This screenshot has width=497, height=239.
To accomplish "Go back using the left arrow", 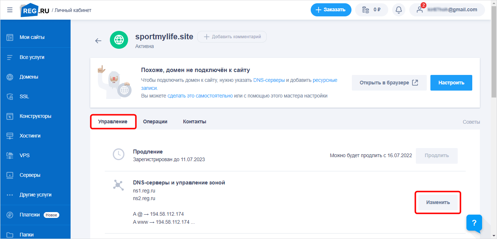I will tap(98, 41).
